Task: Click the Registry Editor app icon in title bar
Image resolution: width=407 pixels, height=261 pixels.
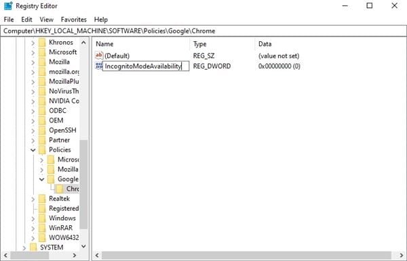Action: tap(8, 5)
